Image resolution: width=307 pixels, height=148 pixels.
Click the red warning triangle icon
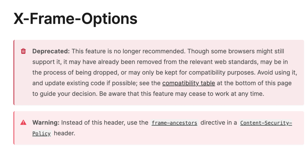tap(23, 123)
